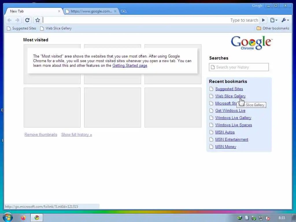This screenshot has width=296, height=222.
Task: Open a new tab with plus button
Action: point(124,11)
